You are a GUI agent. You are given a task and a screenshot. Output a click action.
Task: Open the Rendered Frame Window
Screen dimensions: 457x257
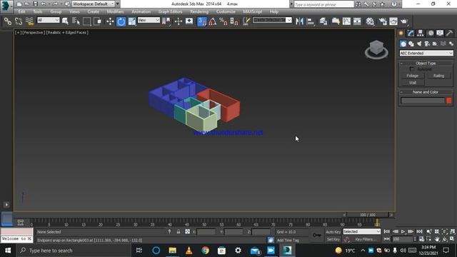[393, 21]
